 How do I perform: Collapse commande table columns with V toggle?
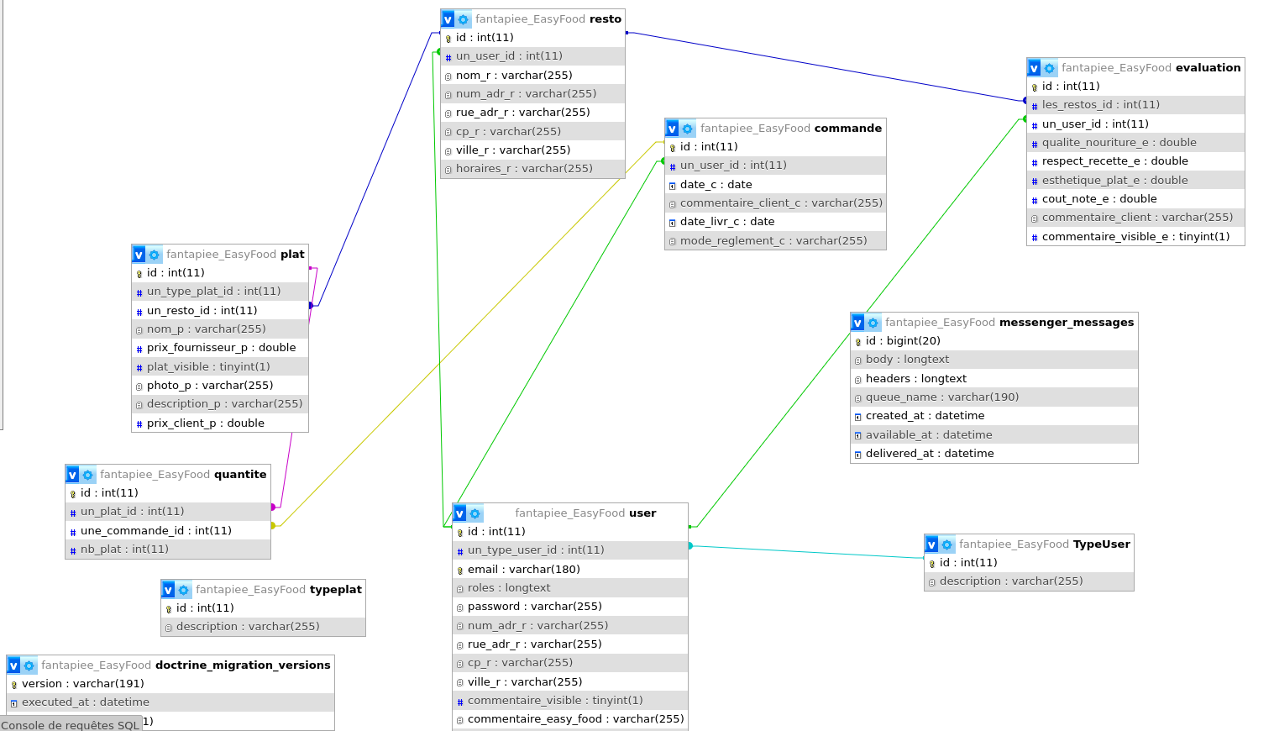(672, 129)
